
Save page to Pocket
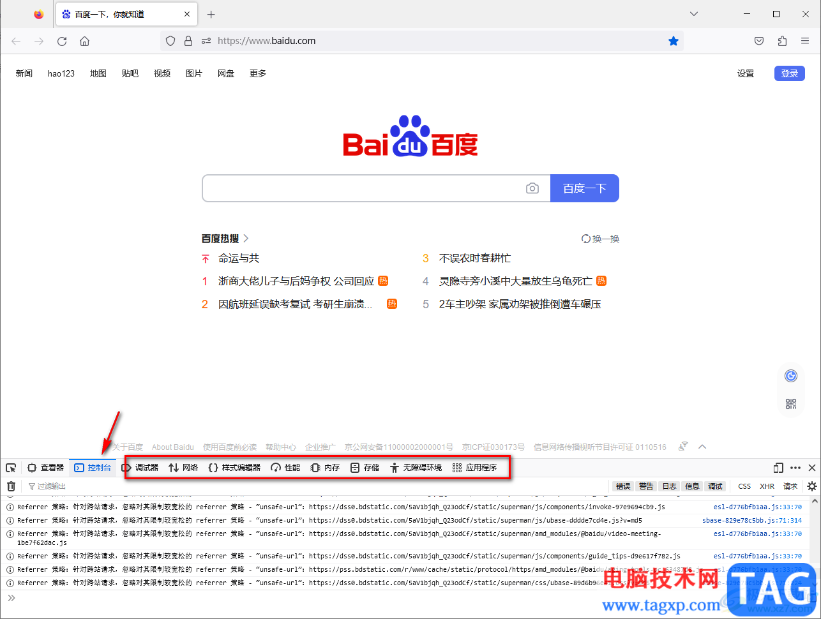pyautogui.click(x=759, y=41)
